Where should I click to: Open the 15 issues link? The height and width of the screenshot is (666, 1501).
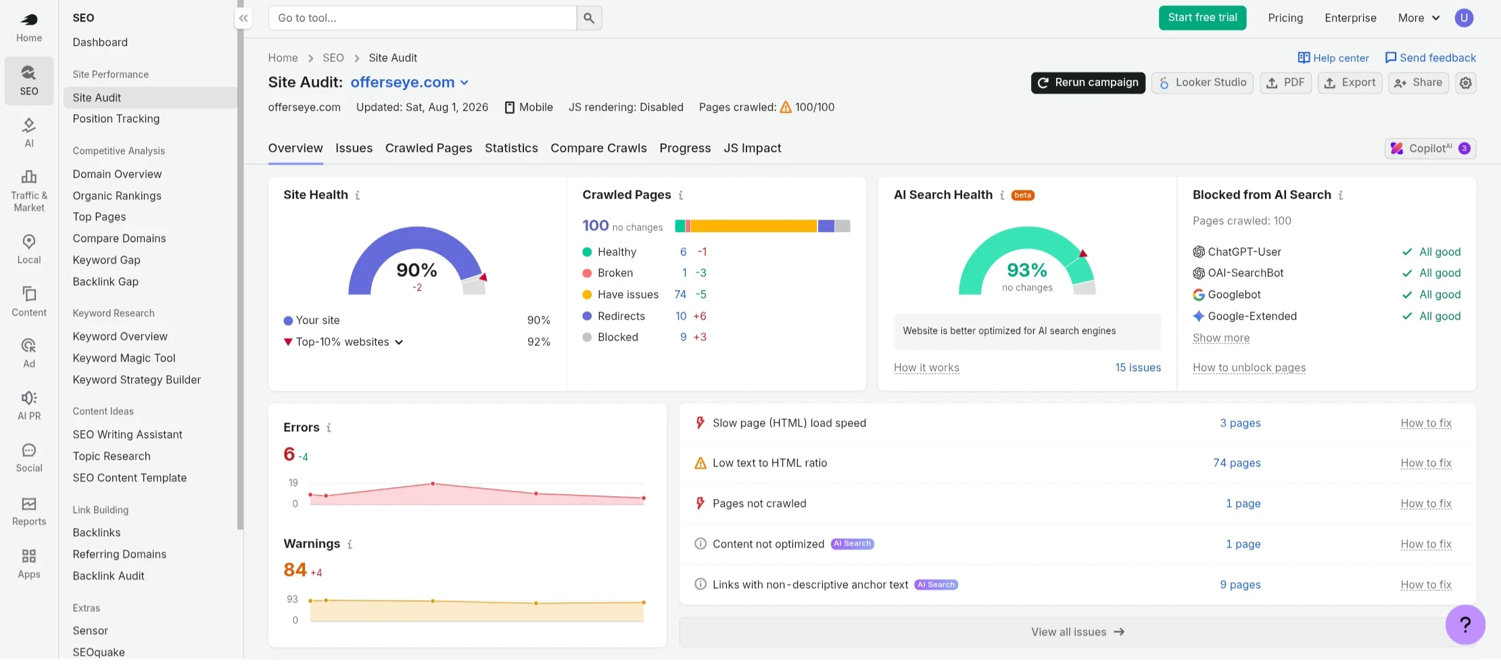click(x=1138, y=368)
